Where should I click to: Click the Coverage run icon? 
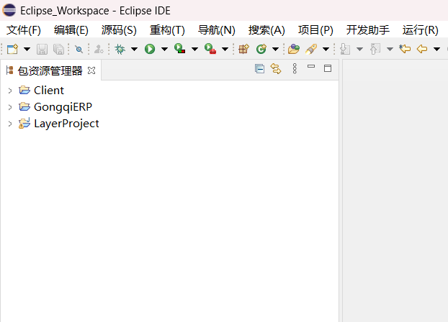(180, 48)
